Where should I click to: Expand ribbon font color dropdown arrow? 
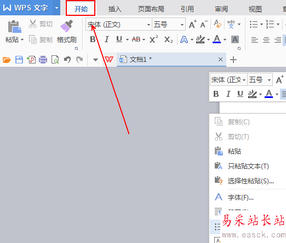(225, 39)
